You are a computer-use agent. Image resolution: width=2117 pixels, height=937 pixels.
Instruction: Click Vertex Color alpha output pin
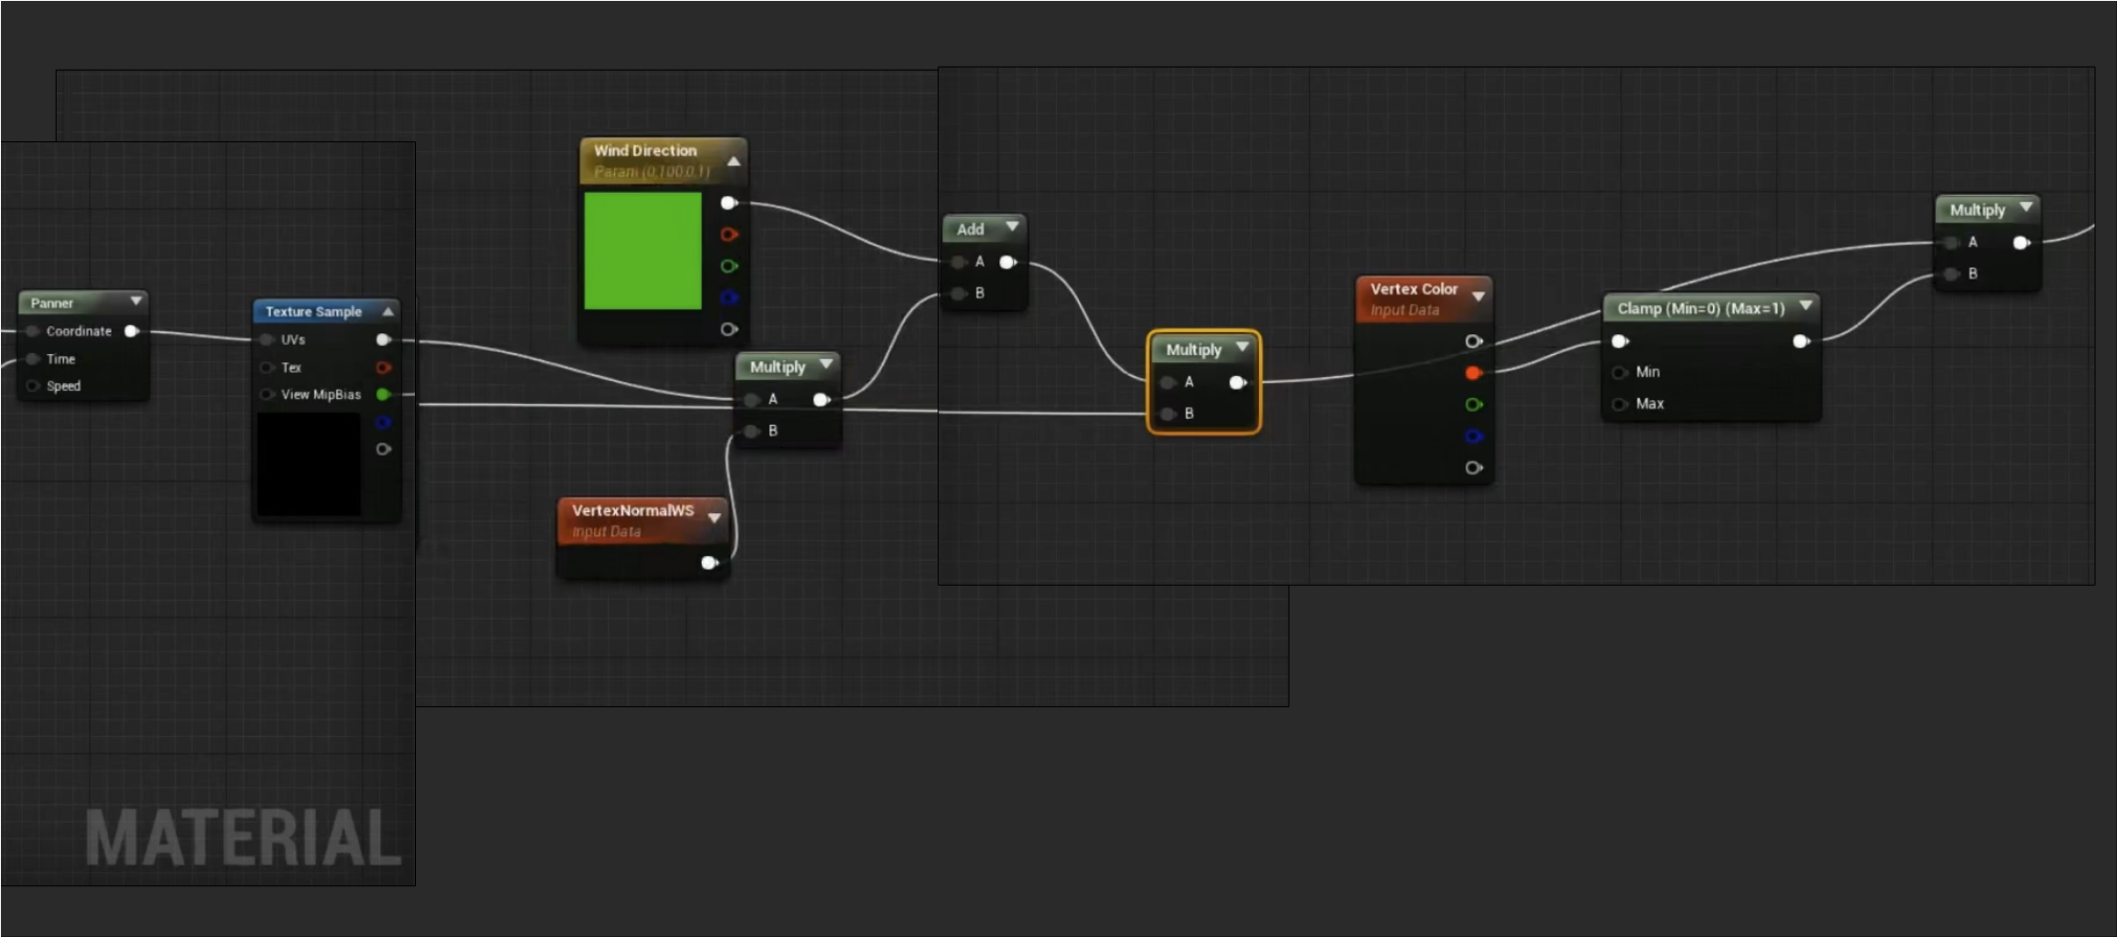(x=1473, y=468)
